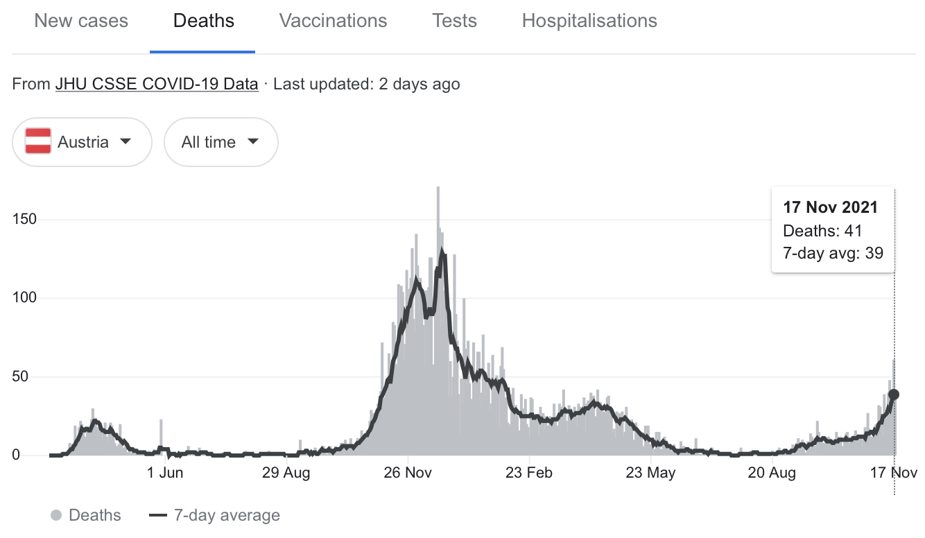Image resolution: width=925 pixels, height=538 pixels.
Task: Click the active Deaths tab
Action: (x=203, y=21)
